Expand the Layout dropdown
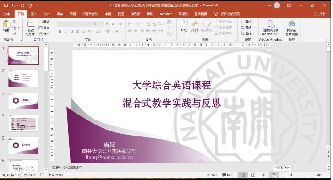 pyautogui.click(x=45, y=22)
